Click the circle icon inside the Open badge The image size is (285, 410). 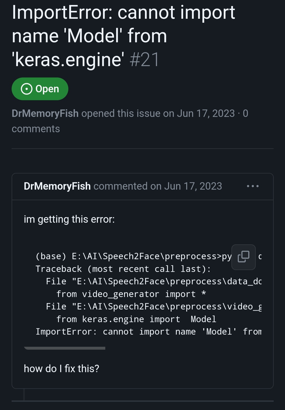[x=27, y=89]
